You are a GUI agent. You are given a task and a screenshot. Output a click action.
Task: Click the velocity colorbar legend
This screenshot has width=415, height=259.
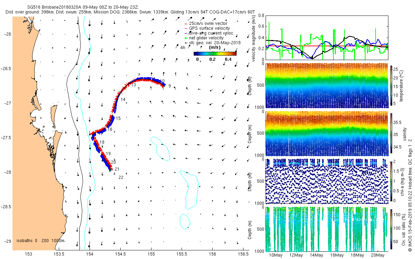click(x=215, y=54)
